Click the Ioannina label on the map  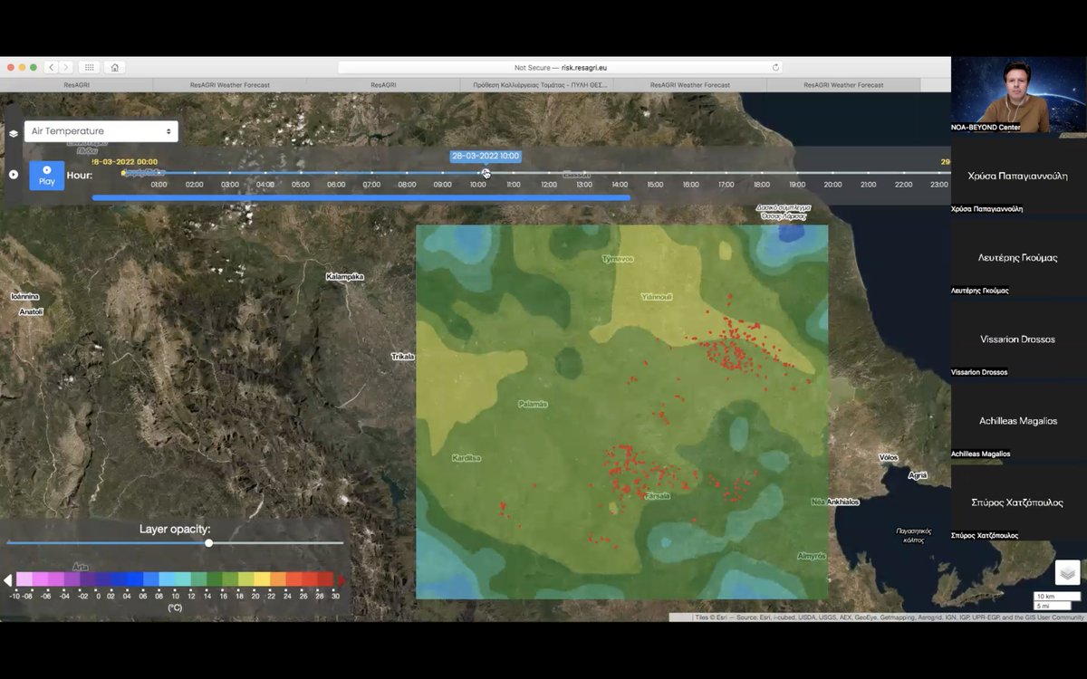pyautogui.click(x=24, y=296)
